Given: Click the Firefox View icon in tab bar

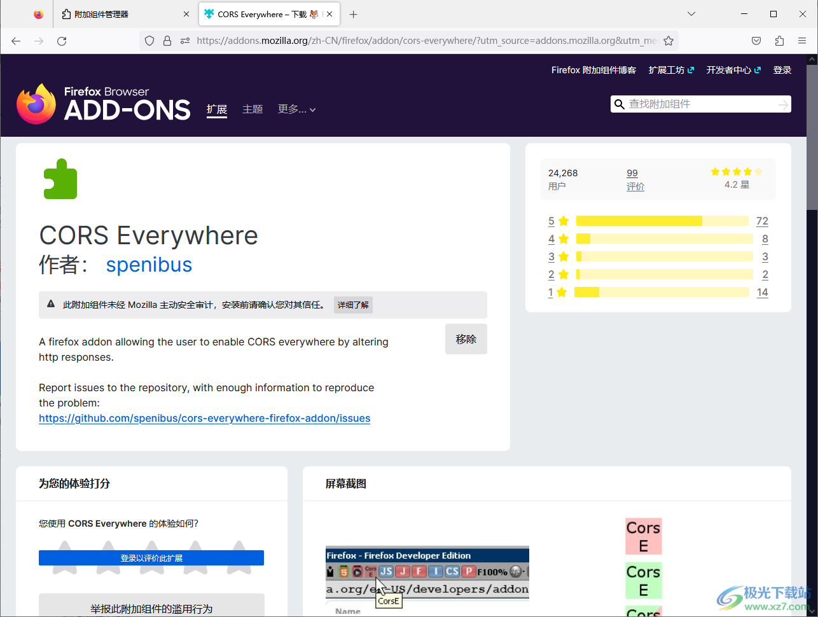Looking at the screenshot, I should tap(39, 14).
